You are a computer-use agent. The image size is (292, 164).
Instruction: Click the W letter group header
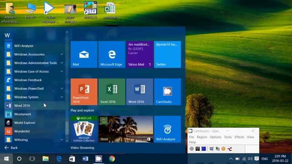tap(7, 36)
